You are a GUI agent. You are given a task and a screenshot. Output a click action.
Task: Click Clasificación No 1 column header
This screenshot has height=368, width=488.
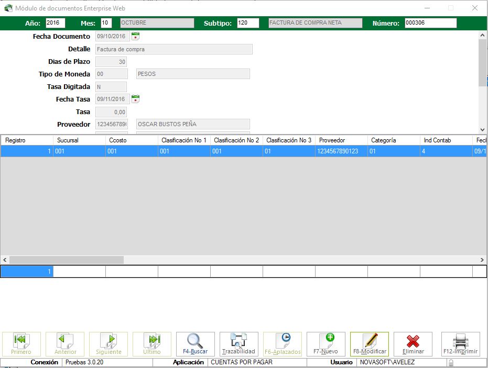(184, 140)
